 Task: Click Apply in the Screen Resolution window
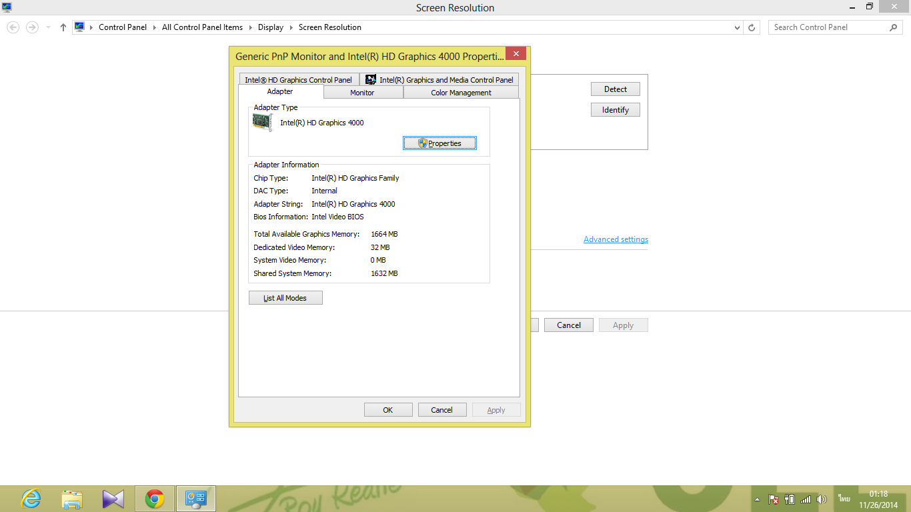(x=623, y=325)
